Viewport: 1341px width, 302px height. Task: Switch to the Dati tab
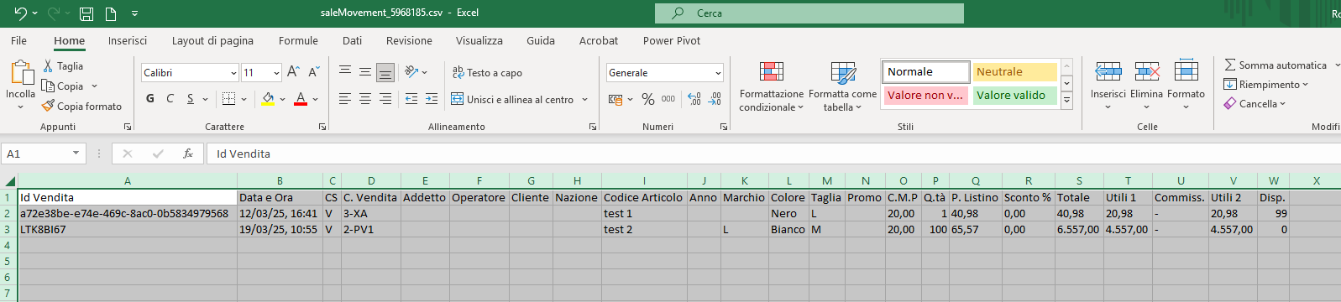coord(353,40)
